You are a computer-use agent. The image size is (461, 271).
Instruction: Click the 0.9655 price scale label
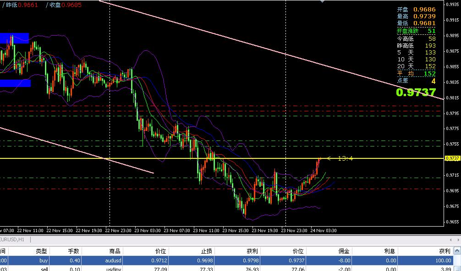pos(453,222)
